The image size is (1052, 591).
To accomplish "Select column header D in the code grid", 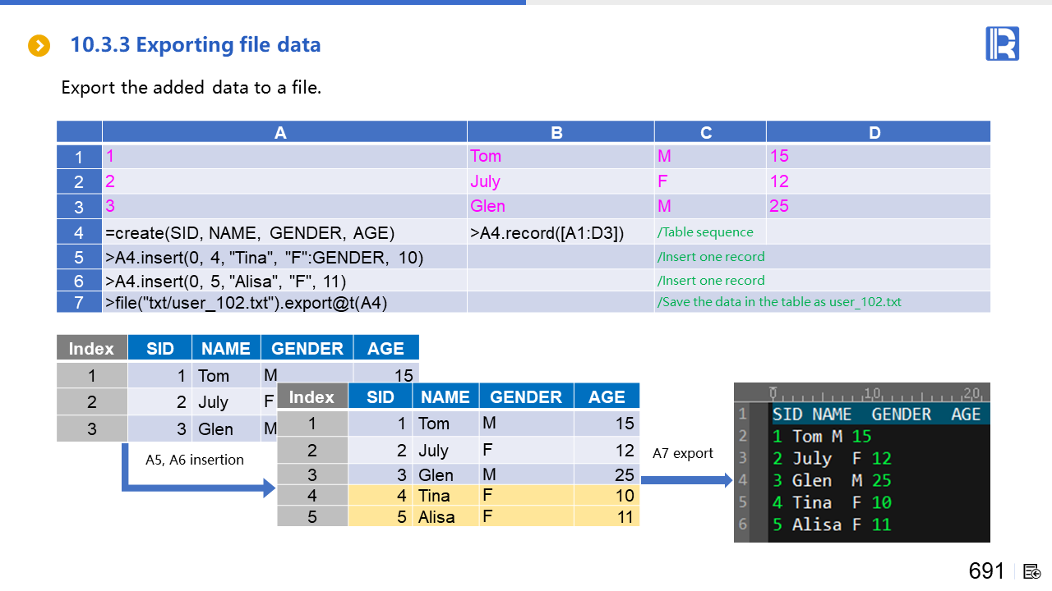I will 877,133.
